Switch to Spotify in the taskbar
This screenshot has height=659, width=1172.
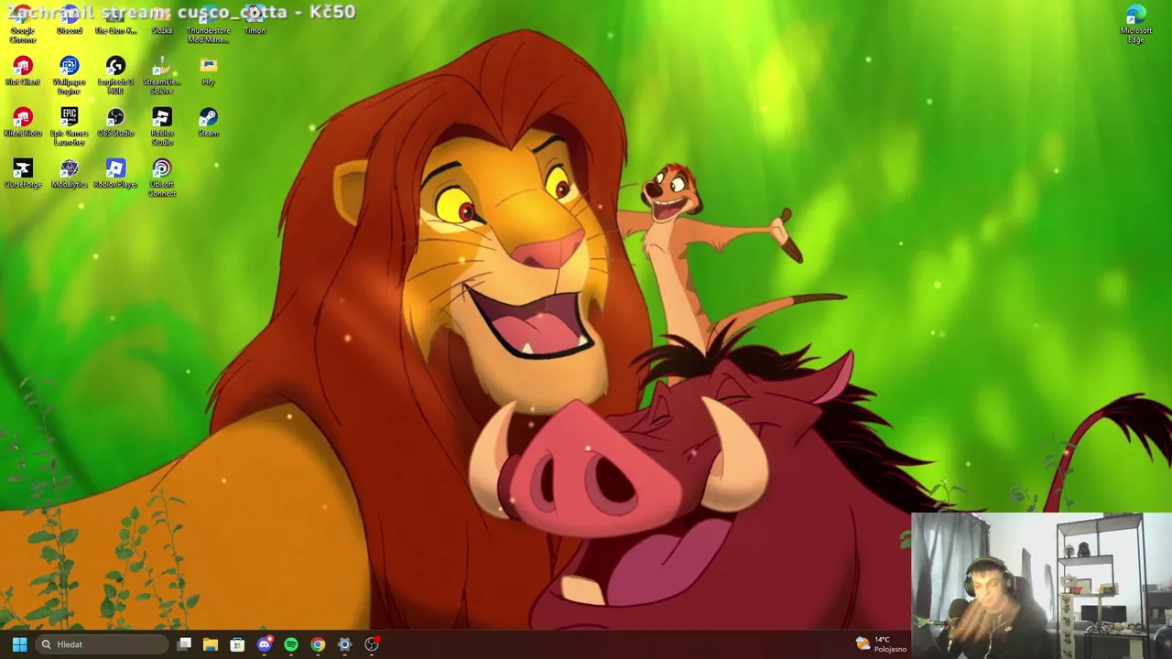pos(291,644)
